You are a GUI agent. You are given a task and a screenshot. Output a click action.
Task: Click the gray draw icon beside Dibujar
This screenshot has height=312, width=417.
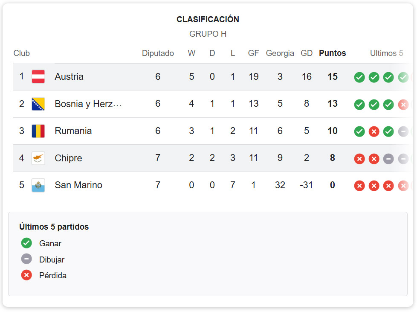26,259
